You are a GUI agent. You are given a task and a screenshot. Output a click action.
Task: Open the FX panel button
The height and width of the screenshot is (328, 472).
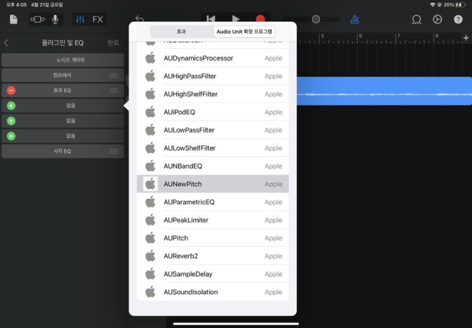98,20
